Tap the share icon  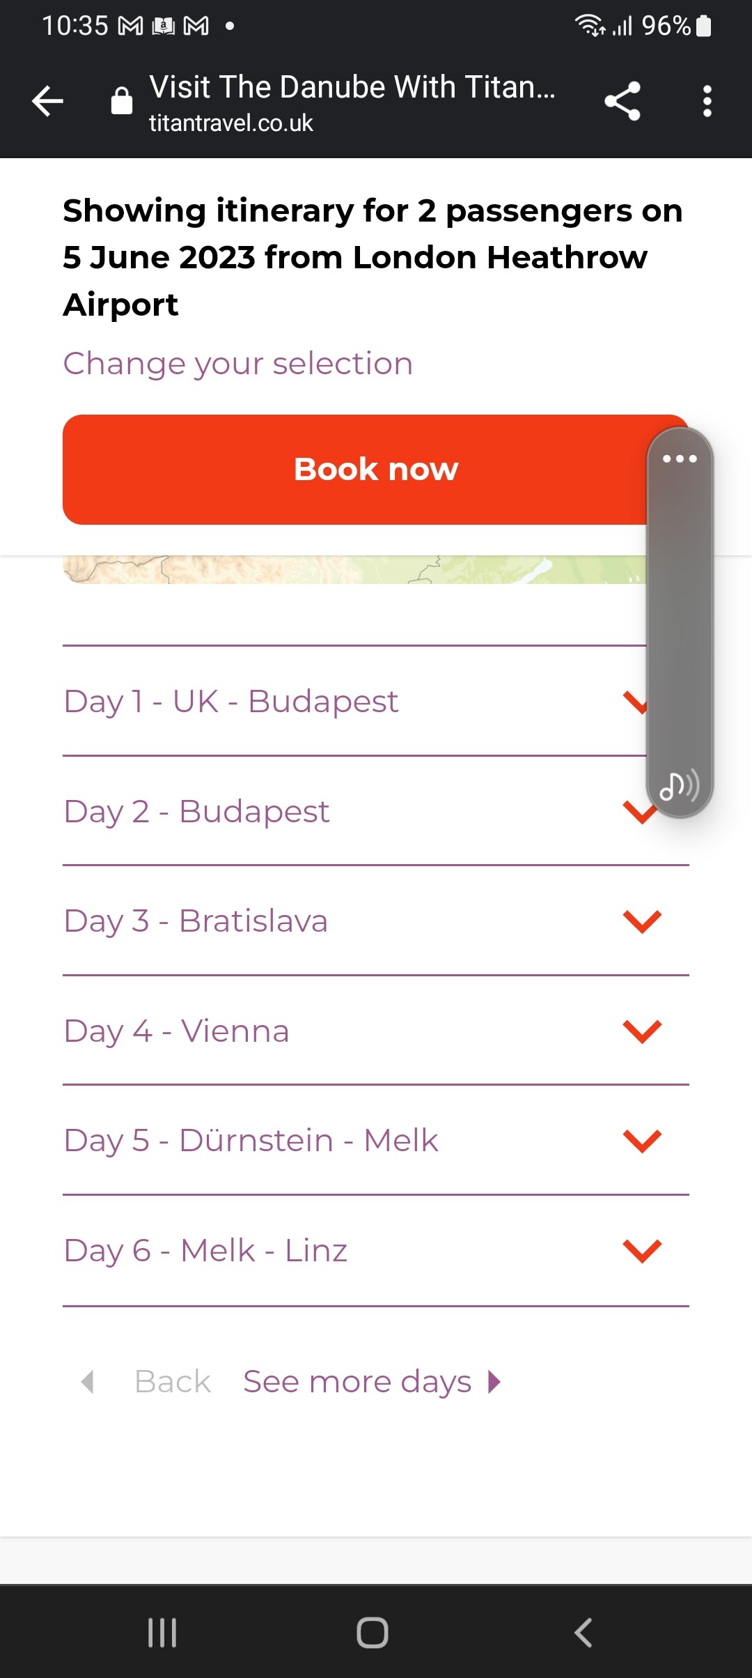622,102
